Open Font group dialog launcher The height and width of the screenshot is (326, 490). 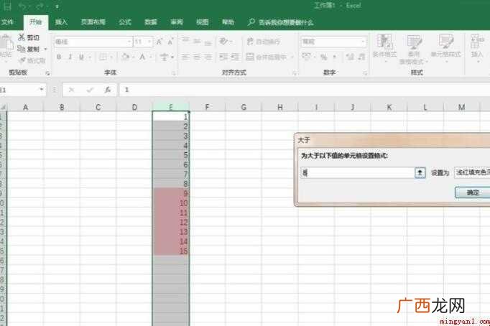173,73
